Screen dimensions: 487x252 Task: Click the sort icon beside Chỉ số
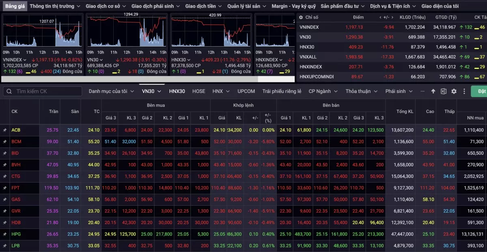[x=301, y=17]
